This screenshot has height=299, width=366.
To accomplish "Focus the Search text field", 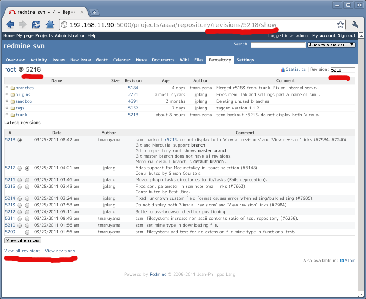I will coord(278,45).
